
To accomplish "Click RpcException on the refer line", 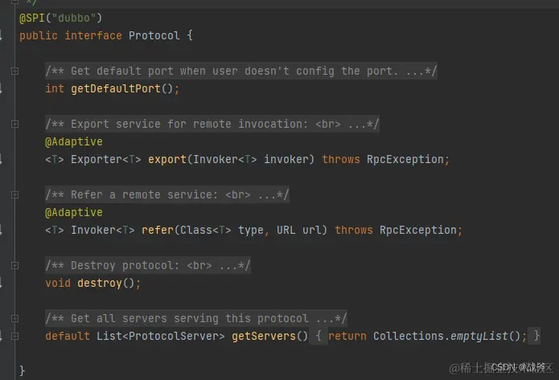I will click(418, 230).
